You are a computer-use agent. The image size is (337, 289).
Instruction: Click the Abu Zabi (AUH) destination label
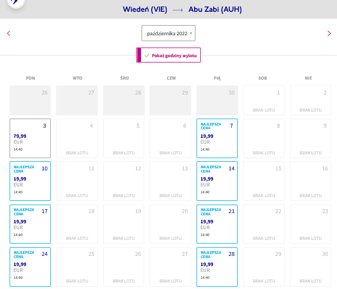point(215,10)
